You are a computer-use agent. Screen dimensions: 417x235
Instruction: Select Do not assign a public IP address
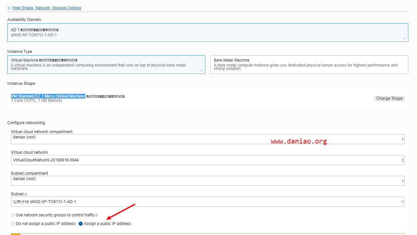(13, 224)
